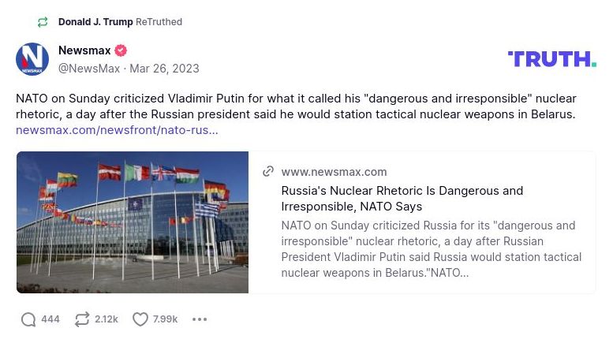This screenshot has width=613, height=343.
Task: Click the NATO flags article thumbnail
Action: pyautogui.click(x=133, y=222)
